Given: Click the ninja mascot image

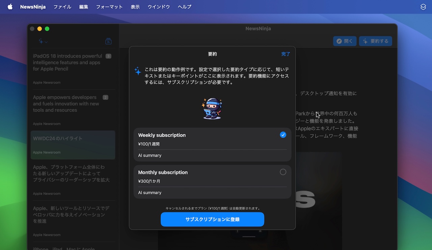Looking at the screenshot, I should [212, 108].
